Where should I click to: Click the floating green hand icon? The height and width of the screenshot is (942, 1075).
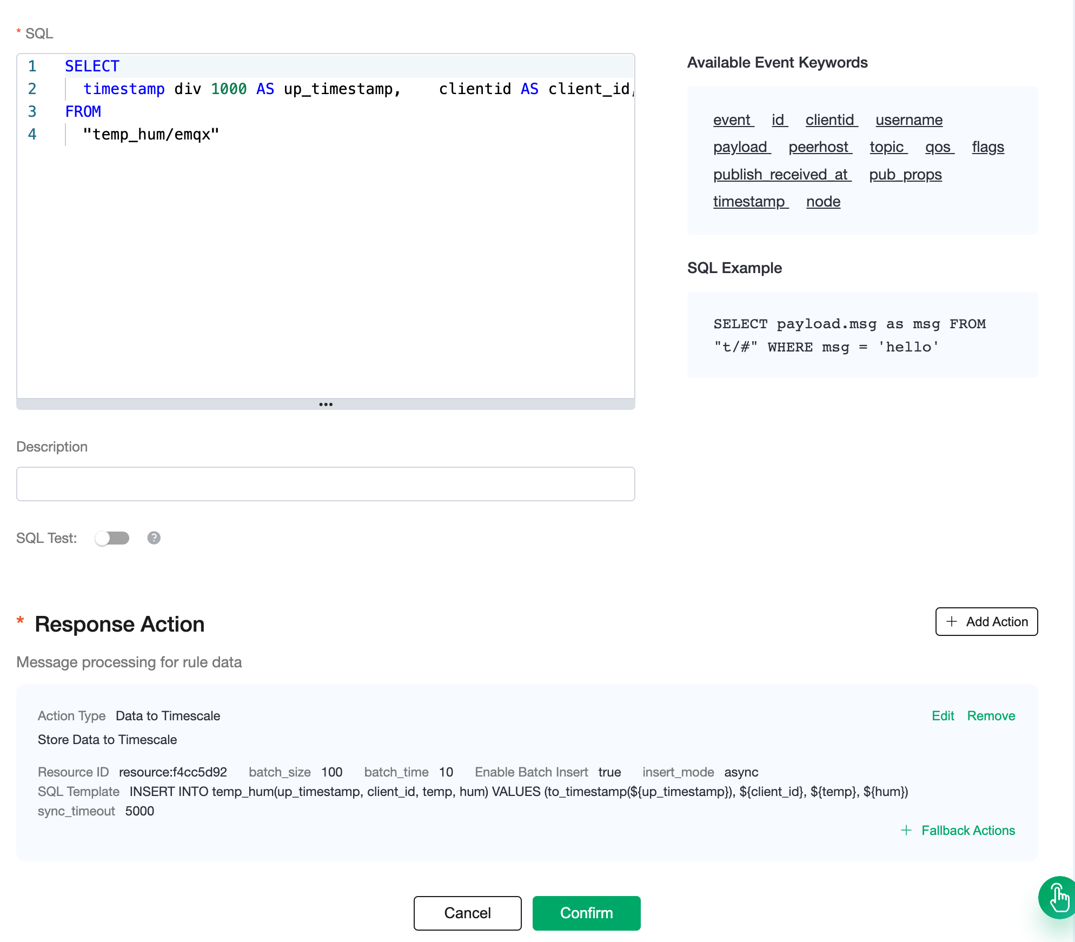pos(1058,898)
